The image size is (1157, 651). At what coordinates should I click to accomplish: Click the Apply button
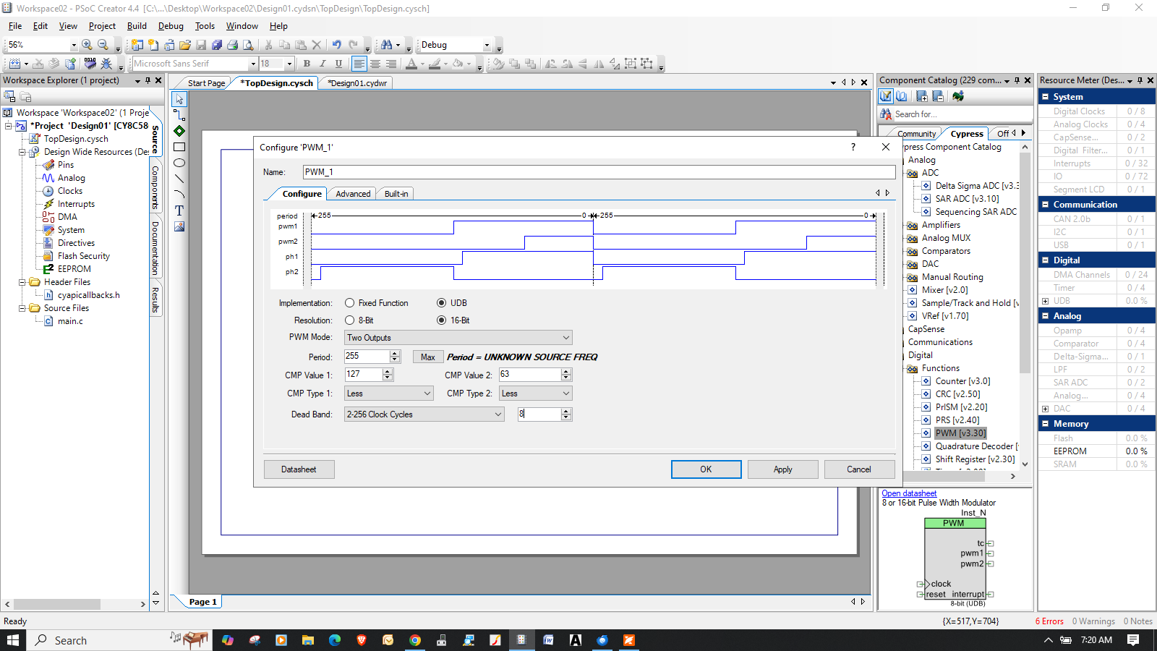[783, 469]
